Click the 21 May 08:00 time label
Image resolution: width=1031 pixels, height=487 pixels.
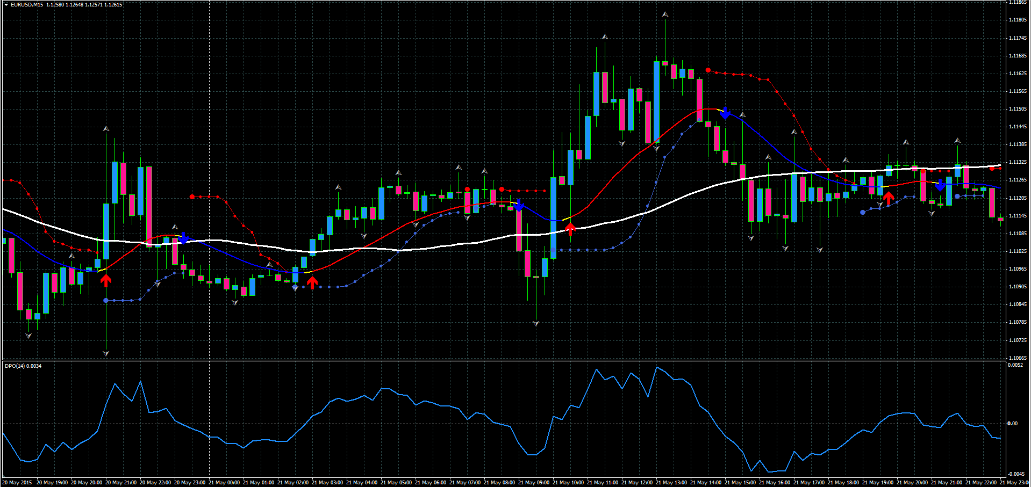pyautogui.click(x=499, y=483)
